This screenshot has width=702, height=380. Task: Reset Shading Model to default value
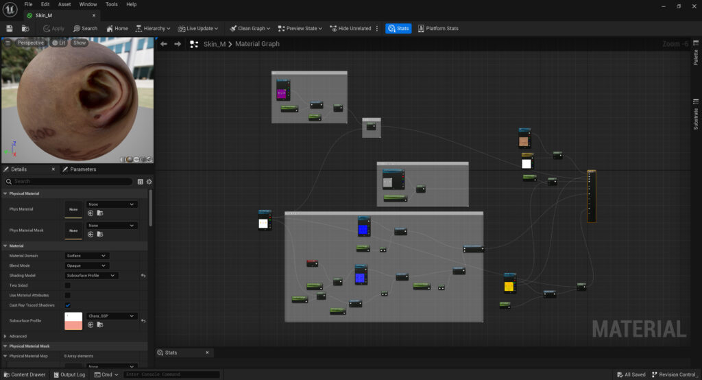click(x=143, y=276)
